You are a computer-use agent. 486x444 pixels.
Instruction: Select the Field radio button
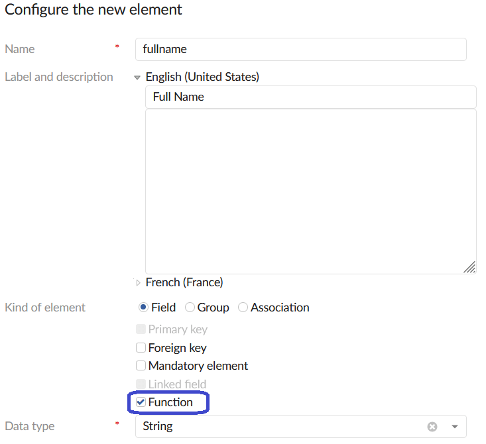pos(143,307)
